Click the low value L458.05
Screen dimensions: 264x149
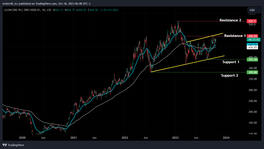81,10
